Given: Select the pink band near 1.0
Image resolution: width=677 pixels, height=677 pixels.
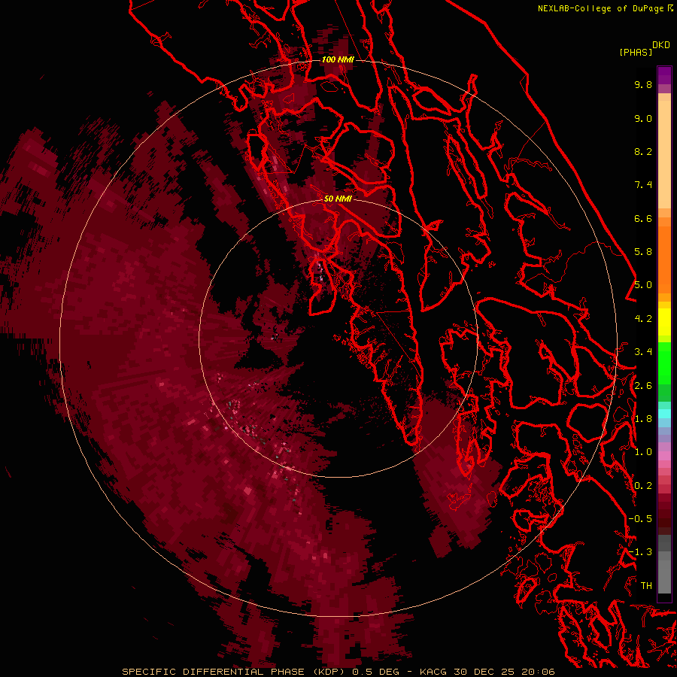Looking at the screenshot, I should (664, 456).
